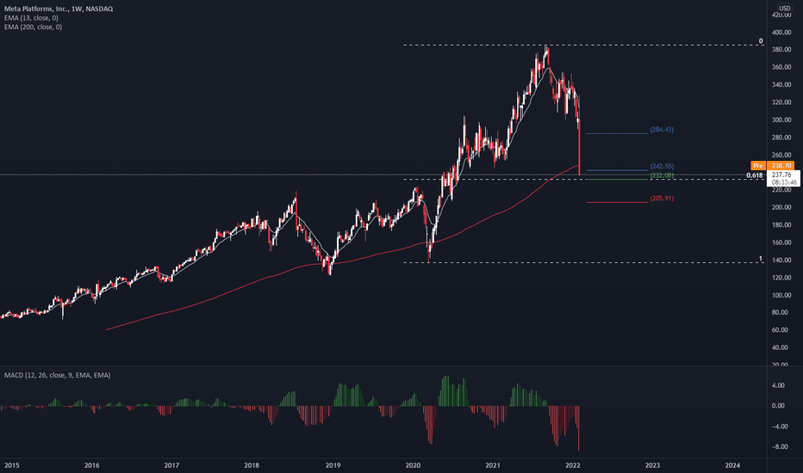Open the MACD (12, 26, close, 9) indicator legend
This screenshot has height=473, width=803.
tap(58, 375)
